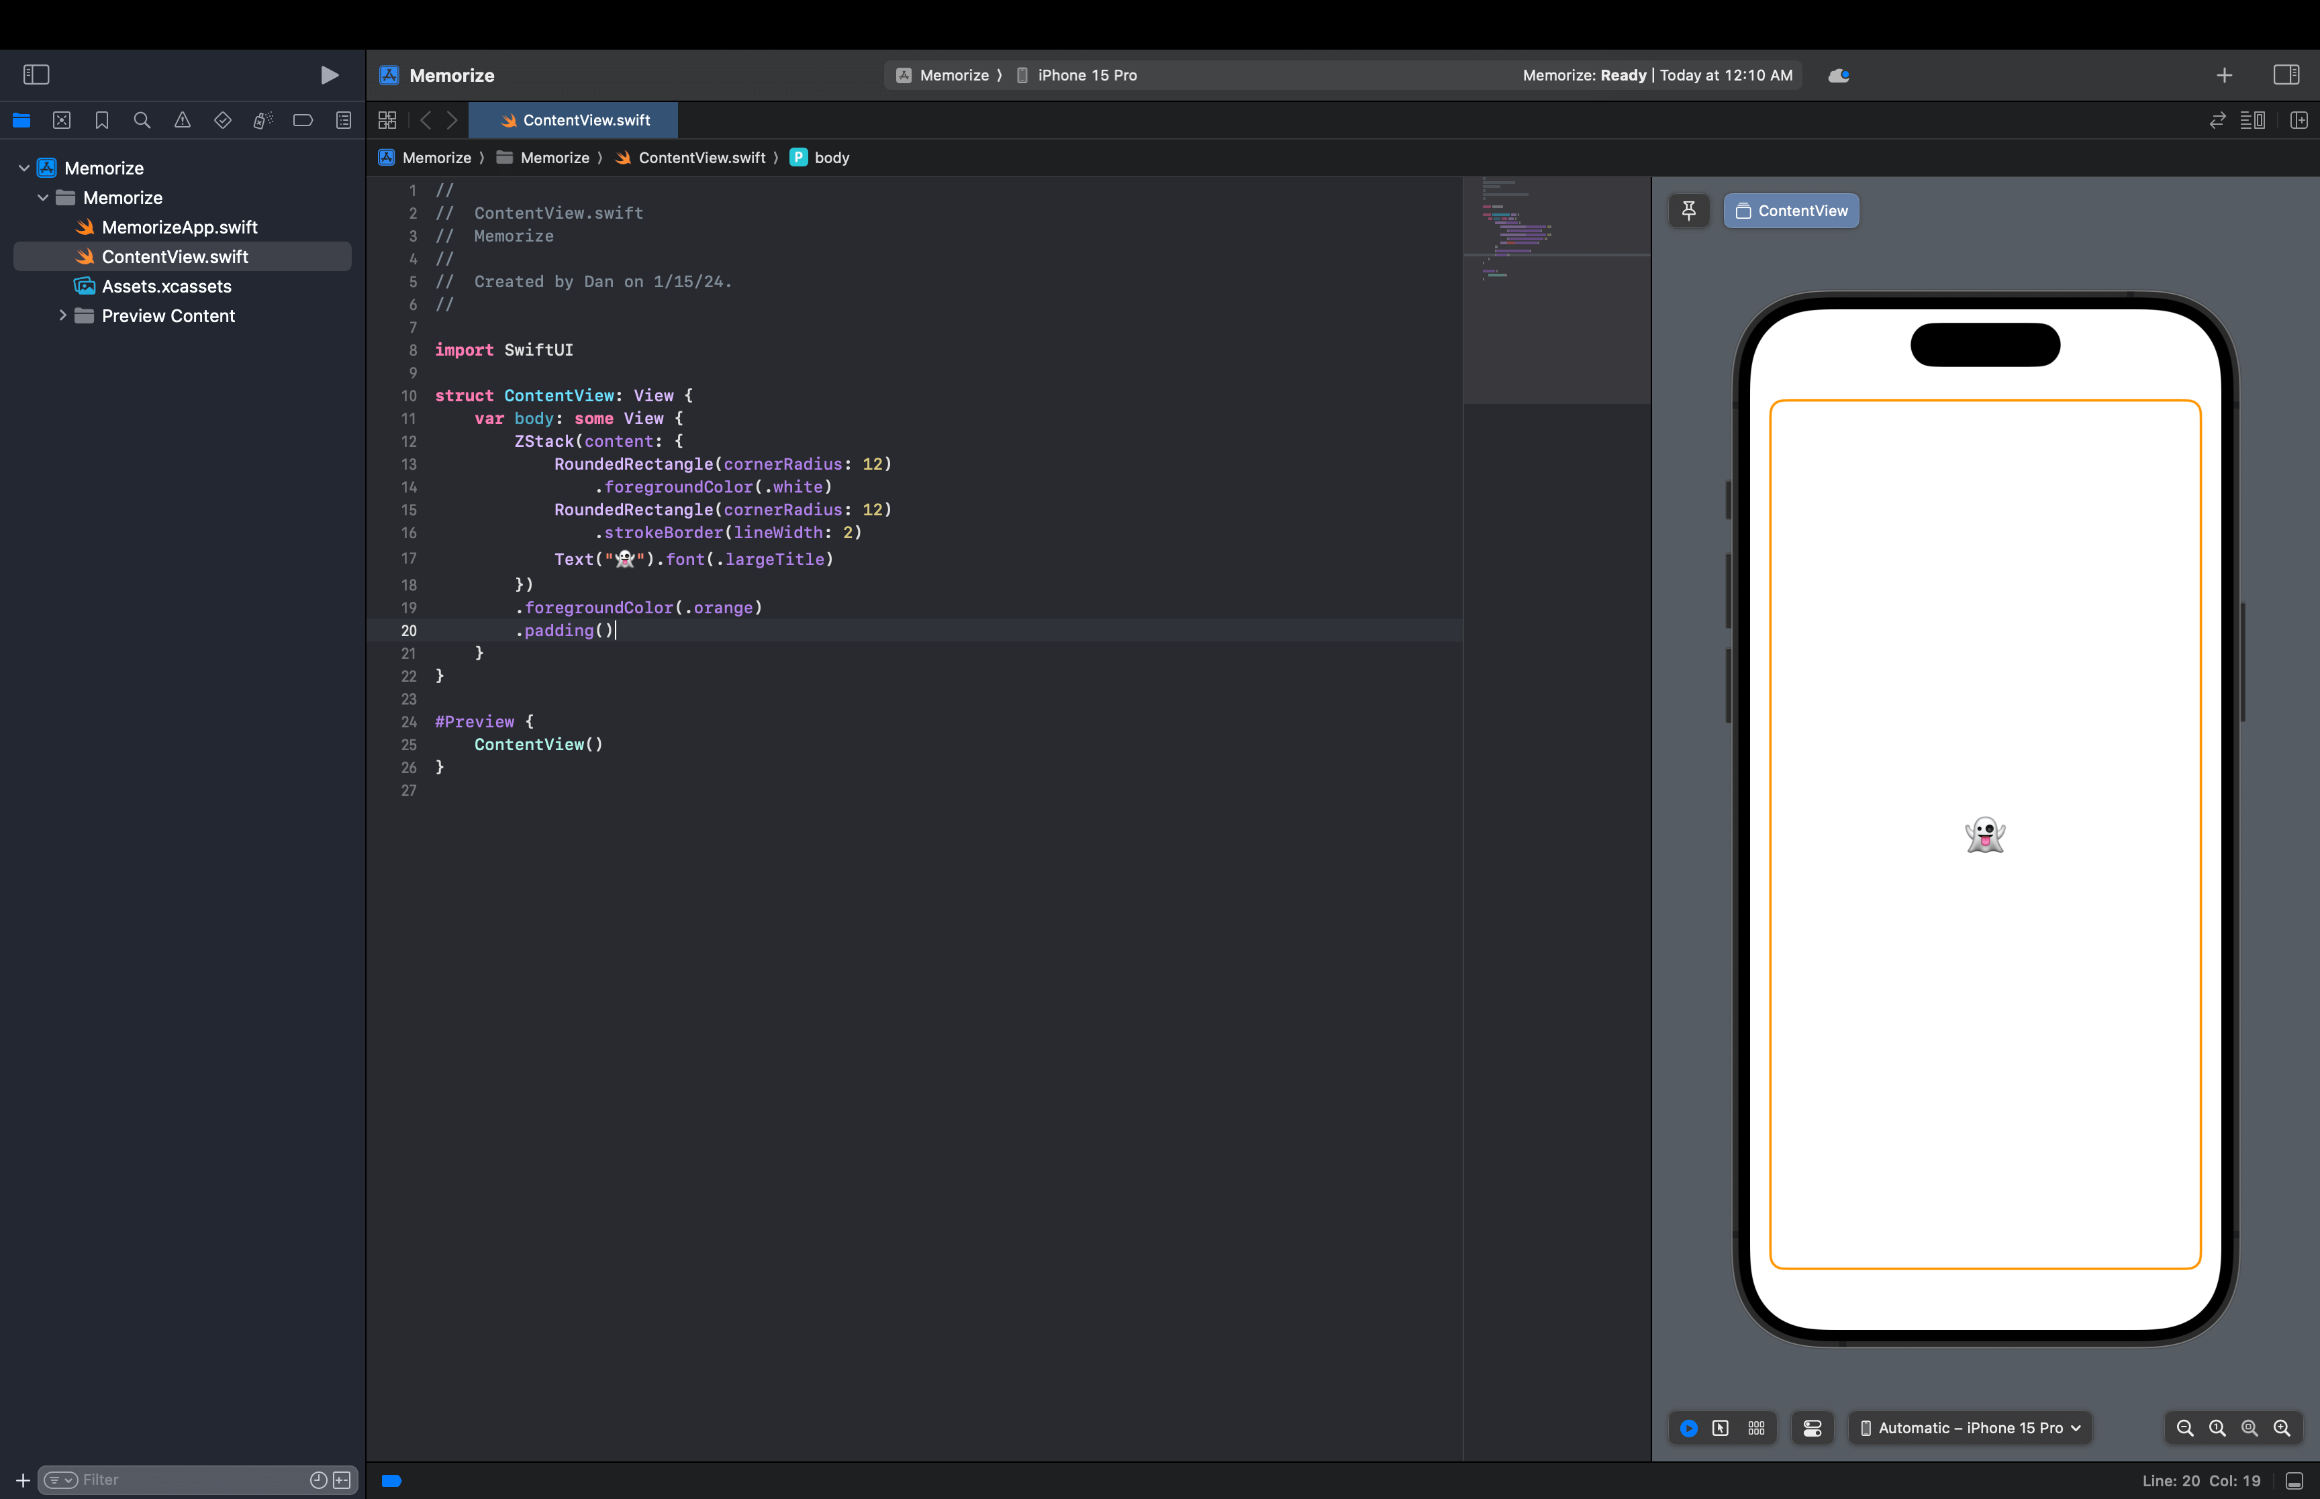Screen dimensions: 2320x1499
Task: Enable Selectable preview mode
Action: [x=1721, y=1428]
